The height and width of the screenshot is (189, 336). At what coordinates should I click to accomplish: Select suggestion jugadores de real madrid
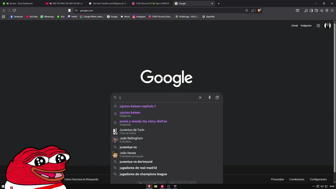tap(166, 168)
